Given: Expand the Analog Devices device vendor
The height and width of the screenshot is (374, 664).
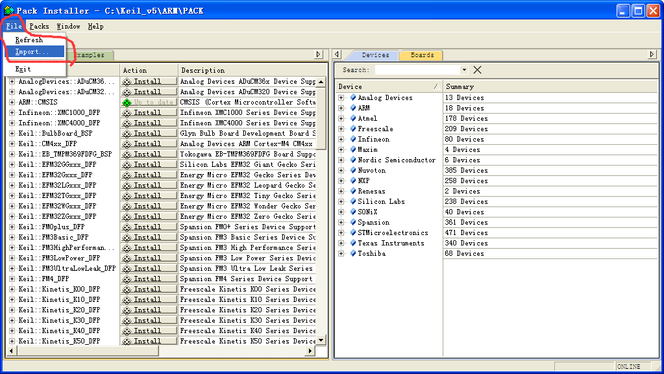Looking at the screenshot, I should pyautogui.click(x=341, y=97).
